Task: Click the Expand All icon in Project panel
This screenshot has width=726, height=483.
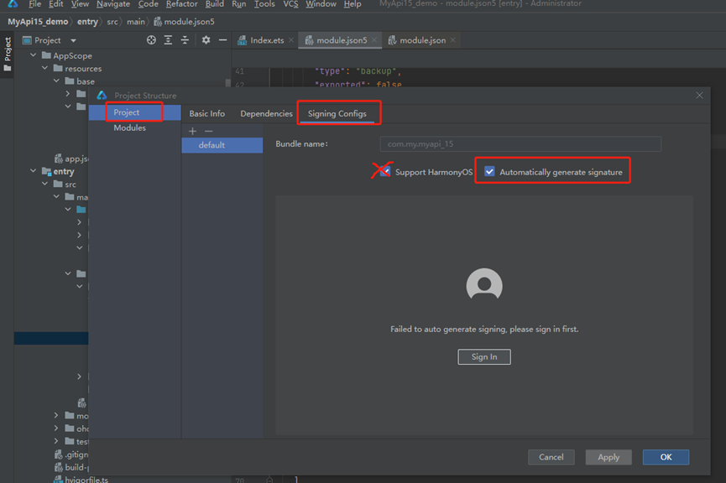Action: point(168,40)
